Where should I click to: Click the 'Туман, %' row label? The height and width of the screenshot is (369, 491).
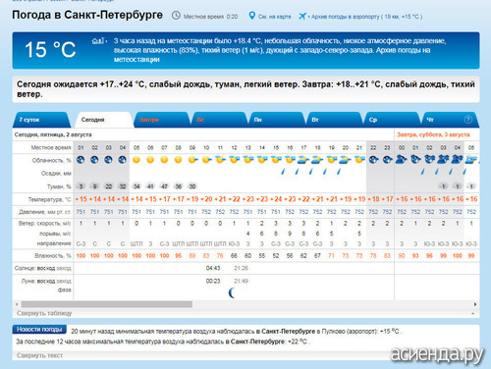(x=59, y=186)
